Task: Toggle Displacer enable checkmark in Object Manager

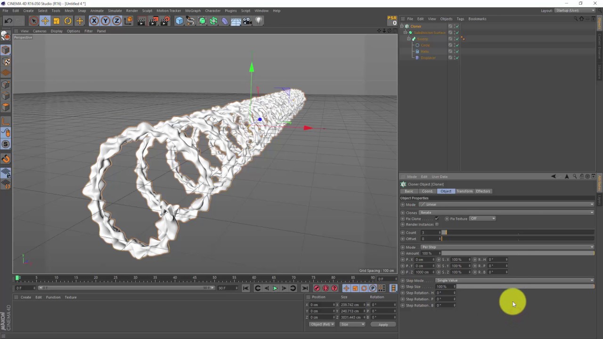Action: (457, 57)
